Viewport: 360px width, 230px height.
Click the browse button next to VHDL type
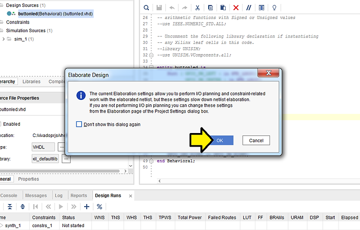point(62,147)
